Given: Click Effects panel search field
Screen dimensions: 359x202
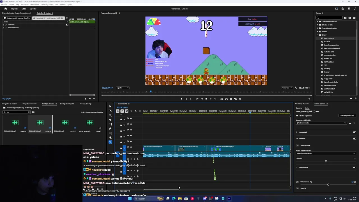Looking at the screenshot, I should [x=329, y=18].
